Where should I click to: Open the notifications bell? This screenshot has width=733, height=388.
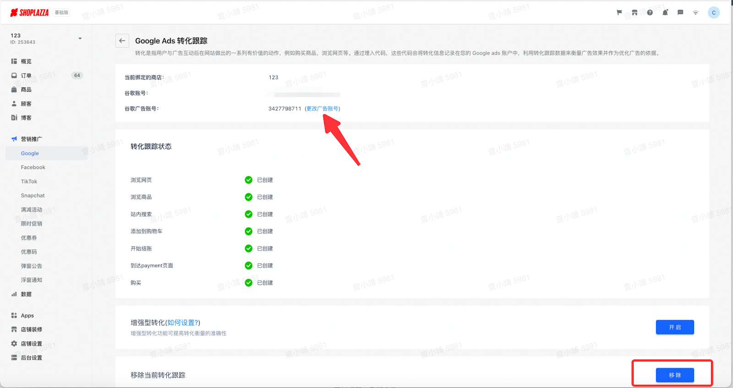point(665,13)
